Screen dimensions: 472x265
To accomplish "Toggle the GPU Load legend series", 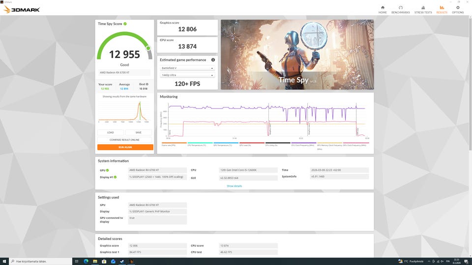I will [252, 144].
